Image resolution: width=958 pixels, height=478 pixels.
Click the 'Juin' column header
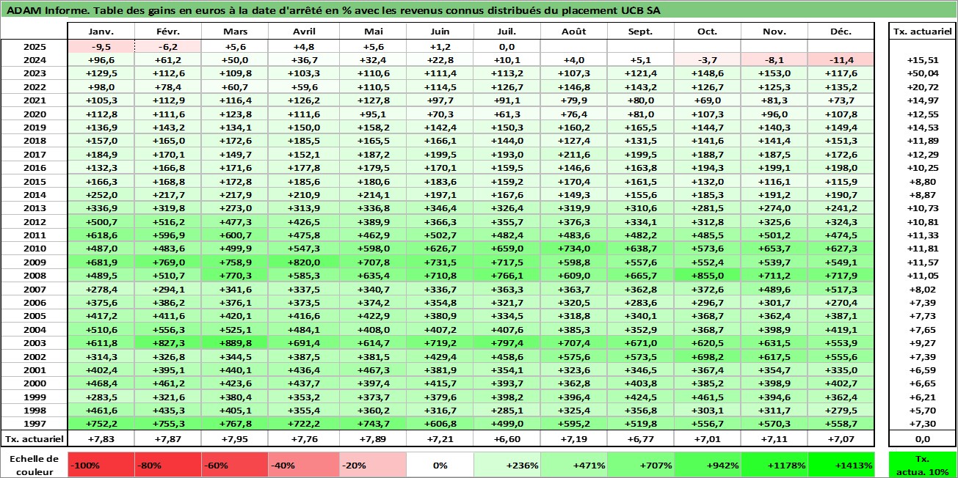point(440,32)
